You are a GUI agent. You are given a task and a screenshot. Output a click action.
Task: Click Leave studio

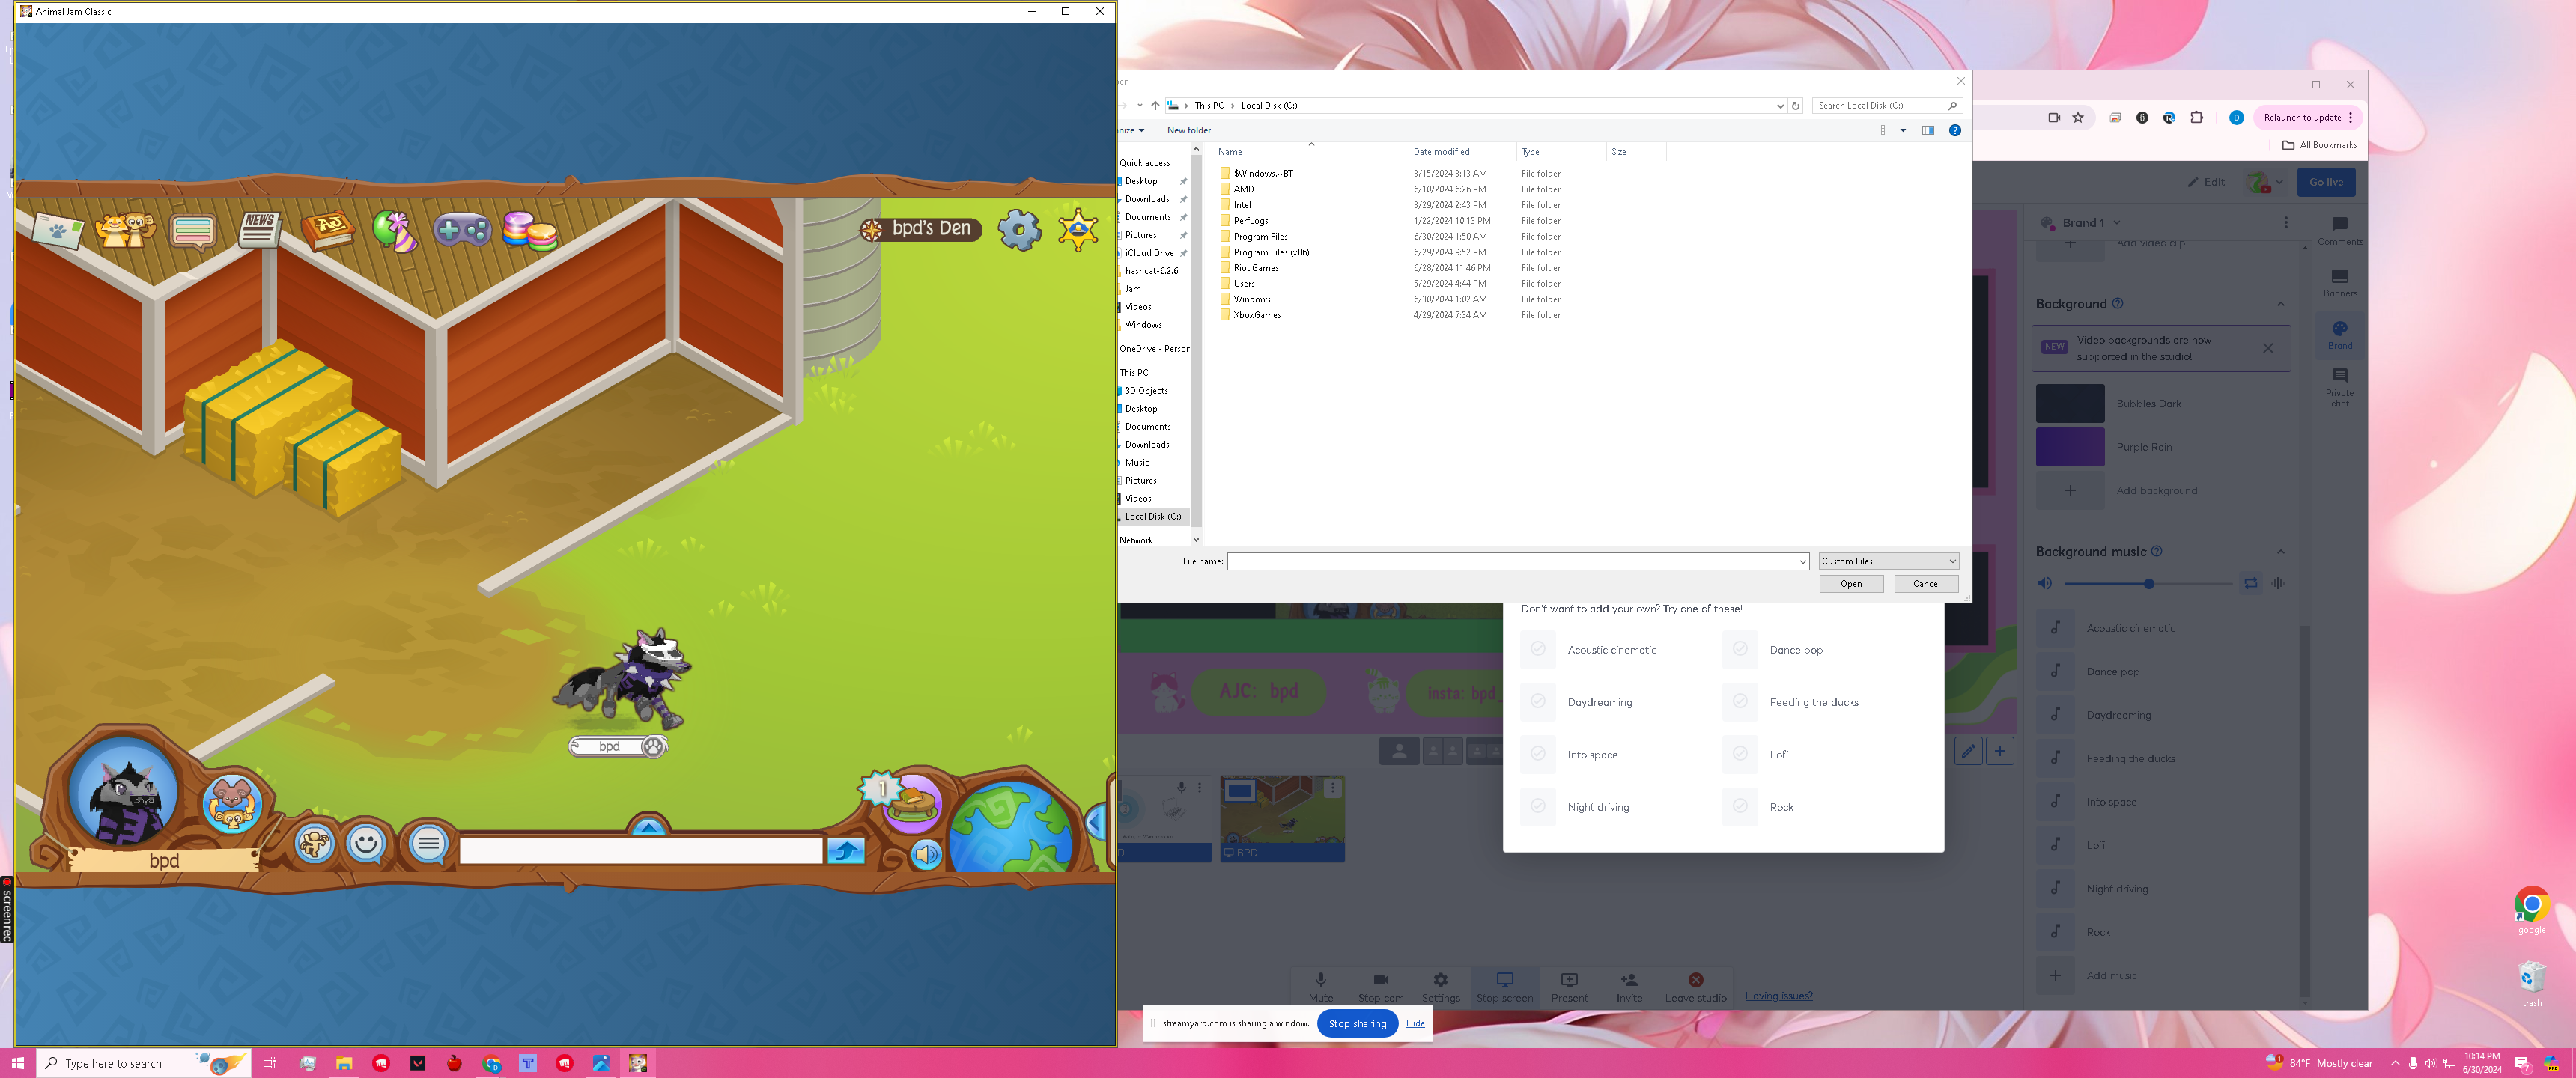(1695, 986)
